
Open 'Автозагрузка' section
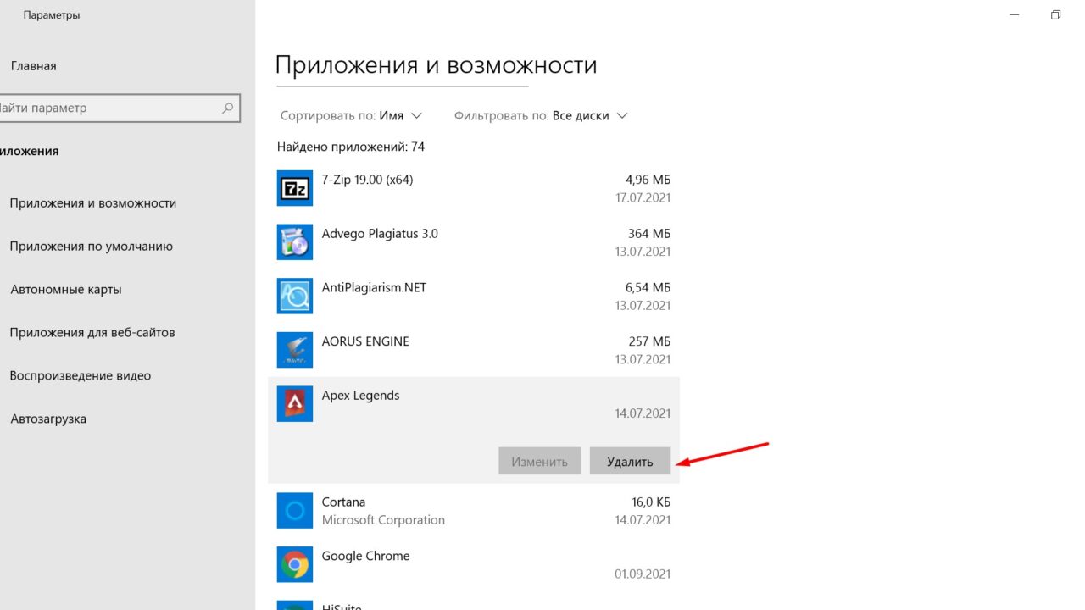point(48,419)
